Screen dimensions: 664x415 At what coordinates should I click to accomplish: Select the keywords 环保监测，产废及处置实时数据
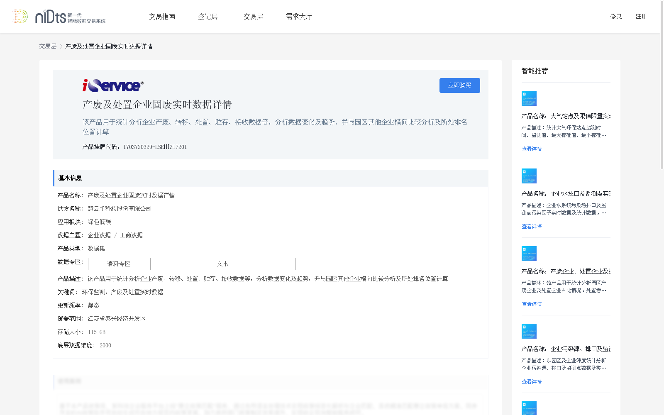[x=122, y=292]
